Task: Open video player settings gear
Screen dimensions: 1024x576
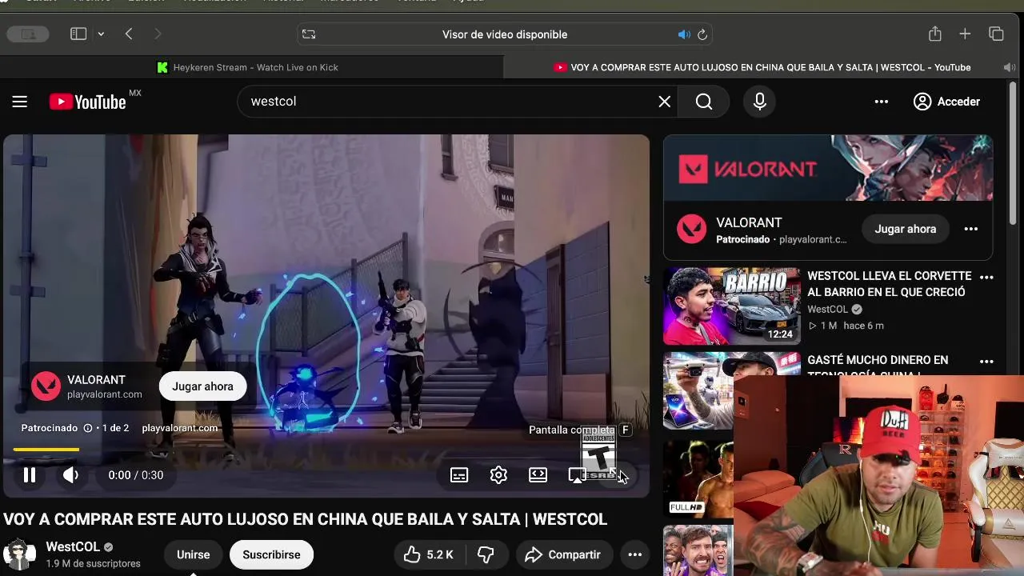Action: click(x=498, y=475)
